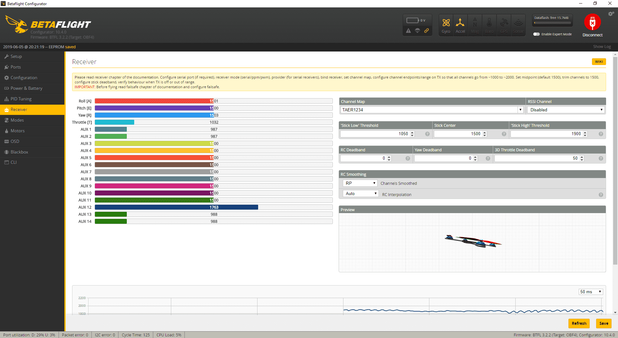Open the Channels Smoothed dropdown
618x338 pixels.
(360, 183)
